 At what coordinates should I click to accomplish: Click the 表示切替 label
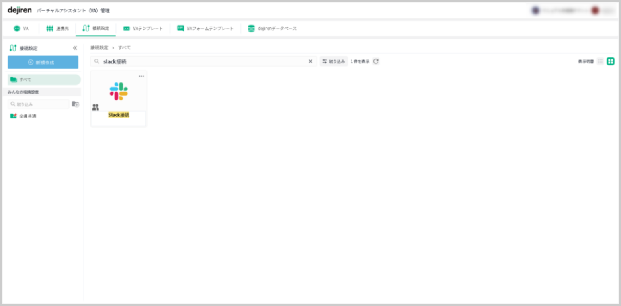(586, 61)
